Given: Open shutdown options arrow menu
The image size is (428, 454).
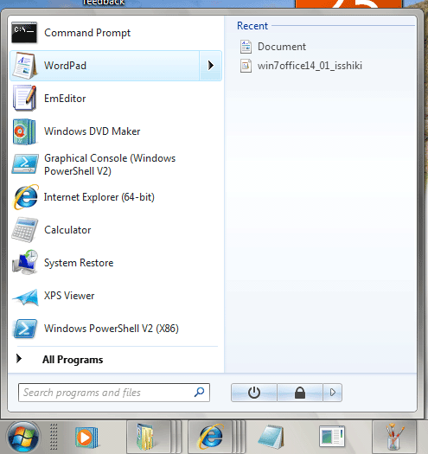Looking at the screenshot, I should click(x=332, y=393).
